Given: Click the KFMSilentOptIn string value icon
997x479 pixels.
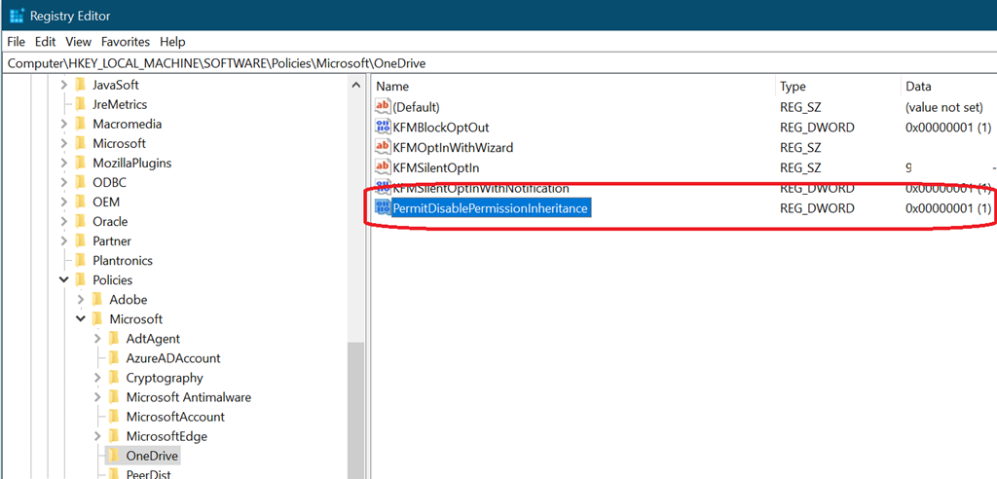Looking at the screenshot, I should tap(383, 168).
